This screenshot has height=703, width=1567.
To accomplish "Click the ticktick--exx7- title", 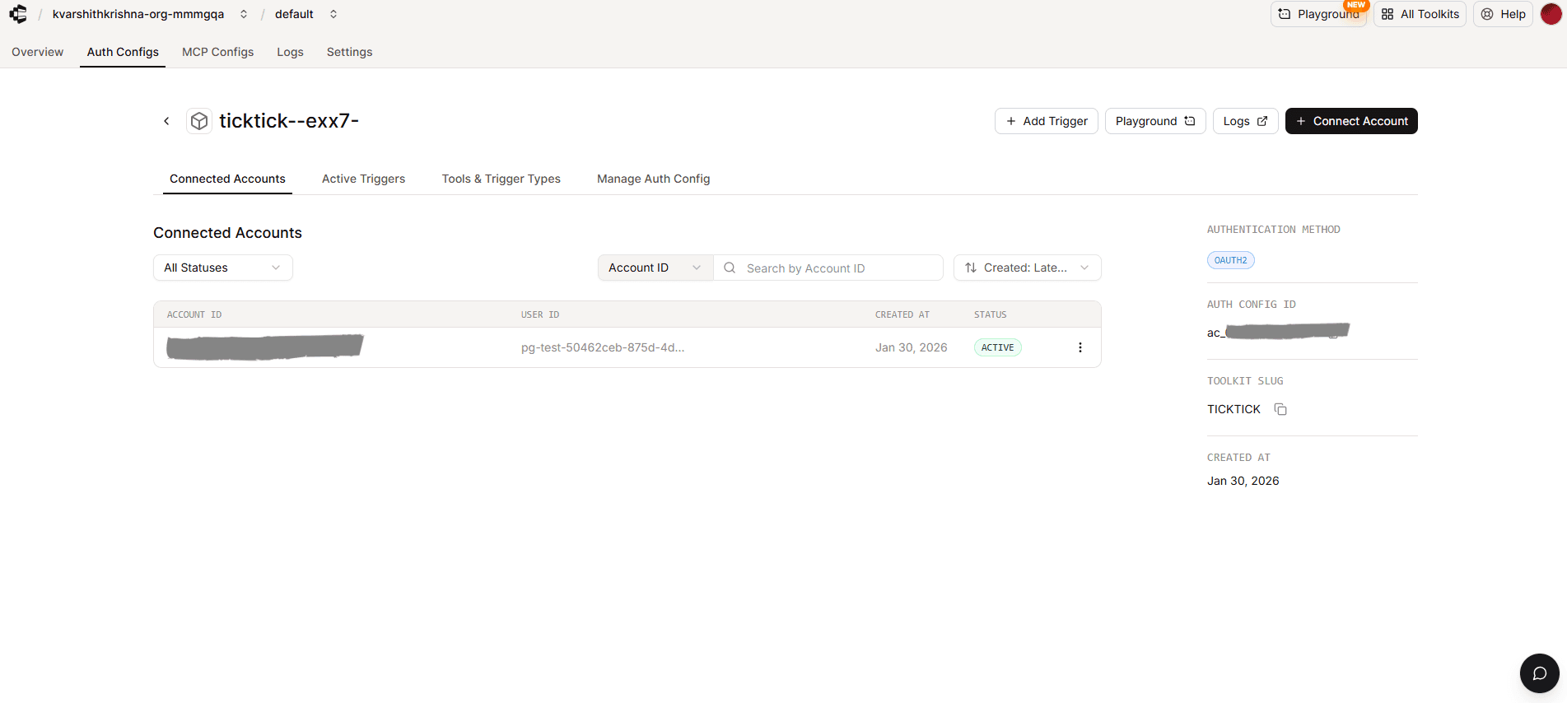I will (289, 121).
